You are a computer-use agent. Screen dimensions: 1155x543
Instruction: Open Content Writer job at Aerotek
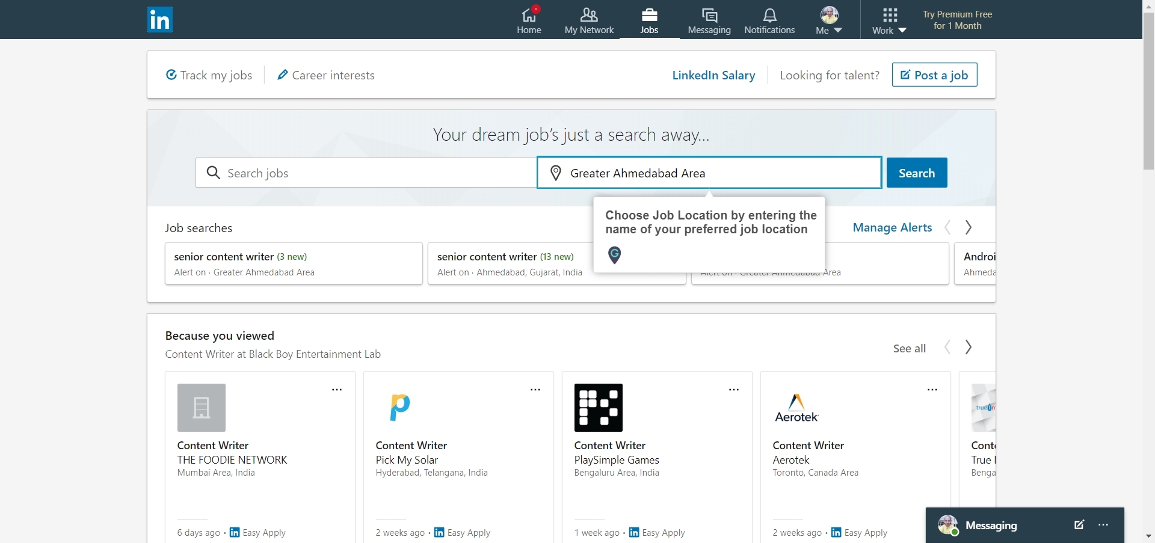click(x=808, y=446)
